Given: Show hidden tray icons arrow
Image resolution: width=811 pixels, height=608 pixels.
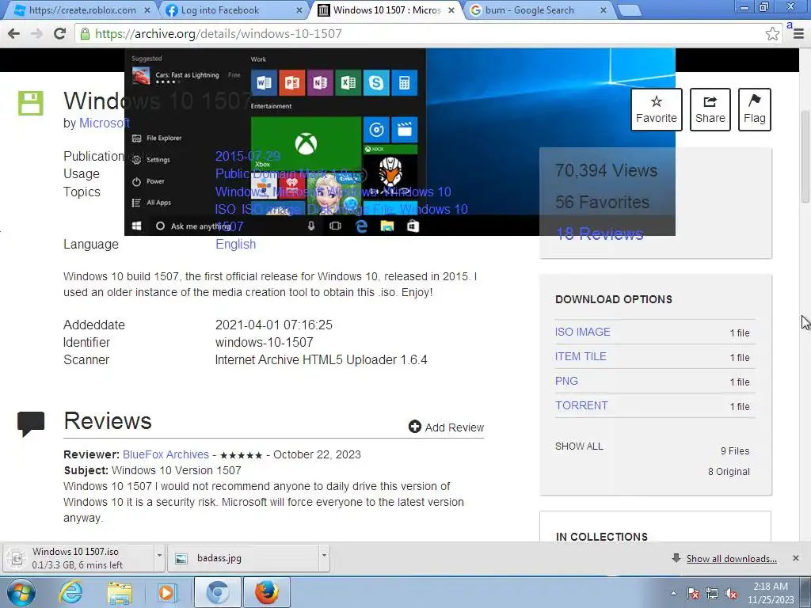Looking at the screenshot, I should point(673,593).
